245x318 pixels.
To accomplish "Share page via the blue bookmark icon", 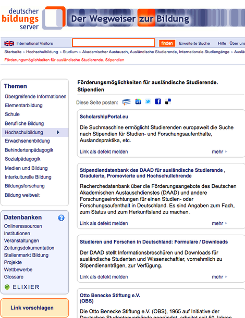I will click(x=138, y=101).
